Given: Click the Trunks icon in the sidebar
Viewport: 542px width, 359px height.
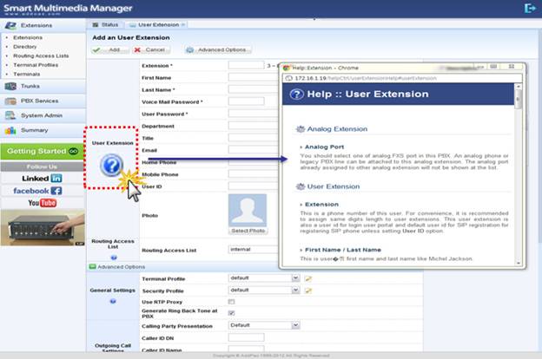Looking at the screenshot, I should [x=10, y=87].
